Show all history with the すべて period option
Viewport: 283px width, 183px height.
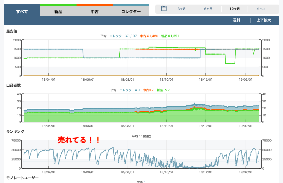(261, 9)
